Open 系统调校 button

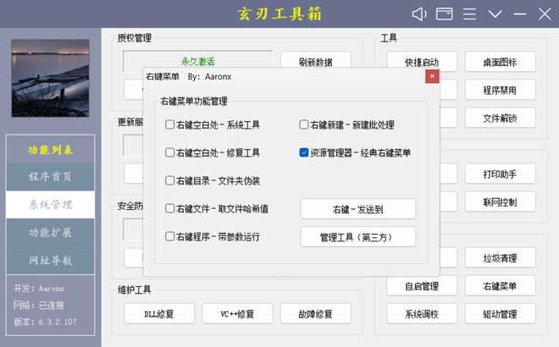click(422, 314)
